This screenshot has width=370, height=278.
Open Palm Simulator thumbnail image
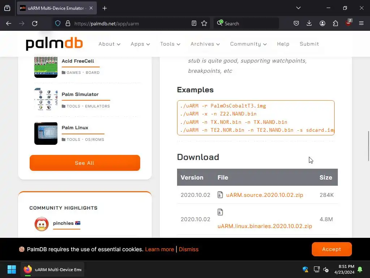click(x=46, y=99)
